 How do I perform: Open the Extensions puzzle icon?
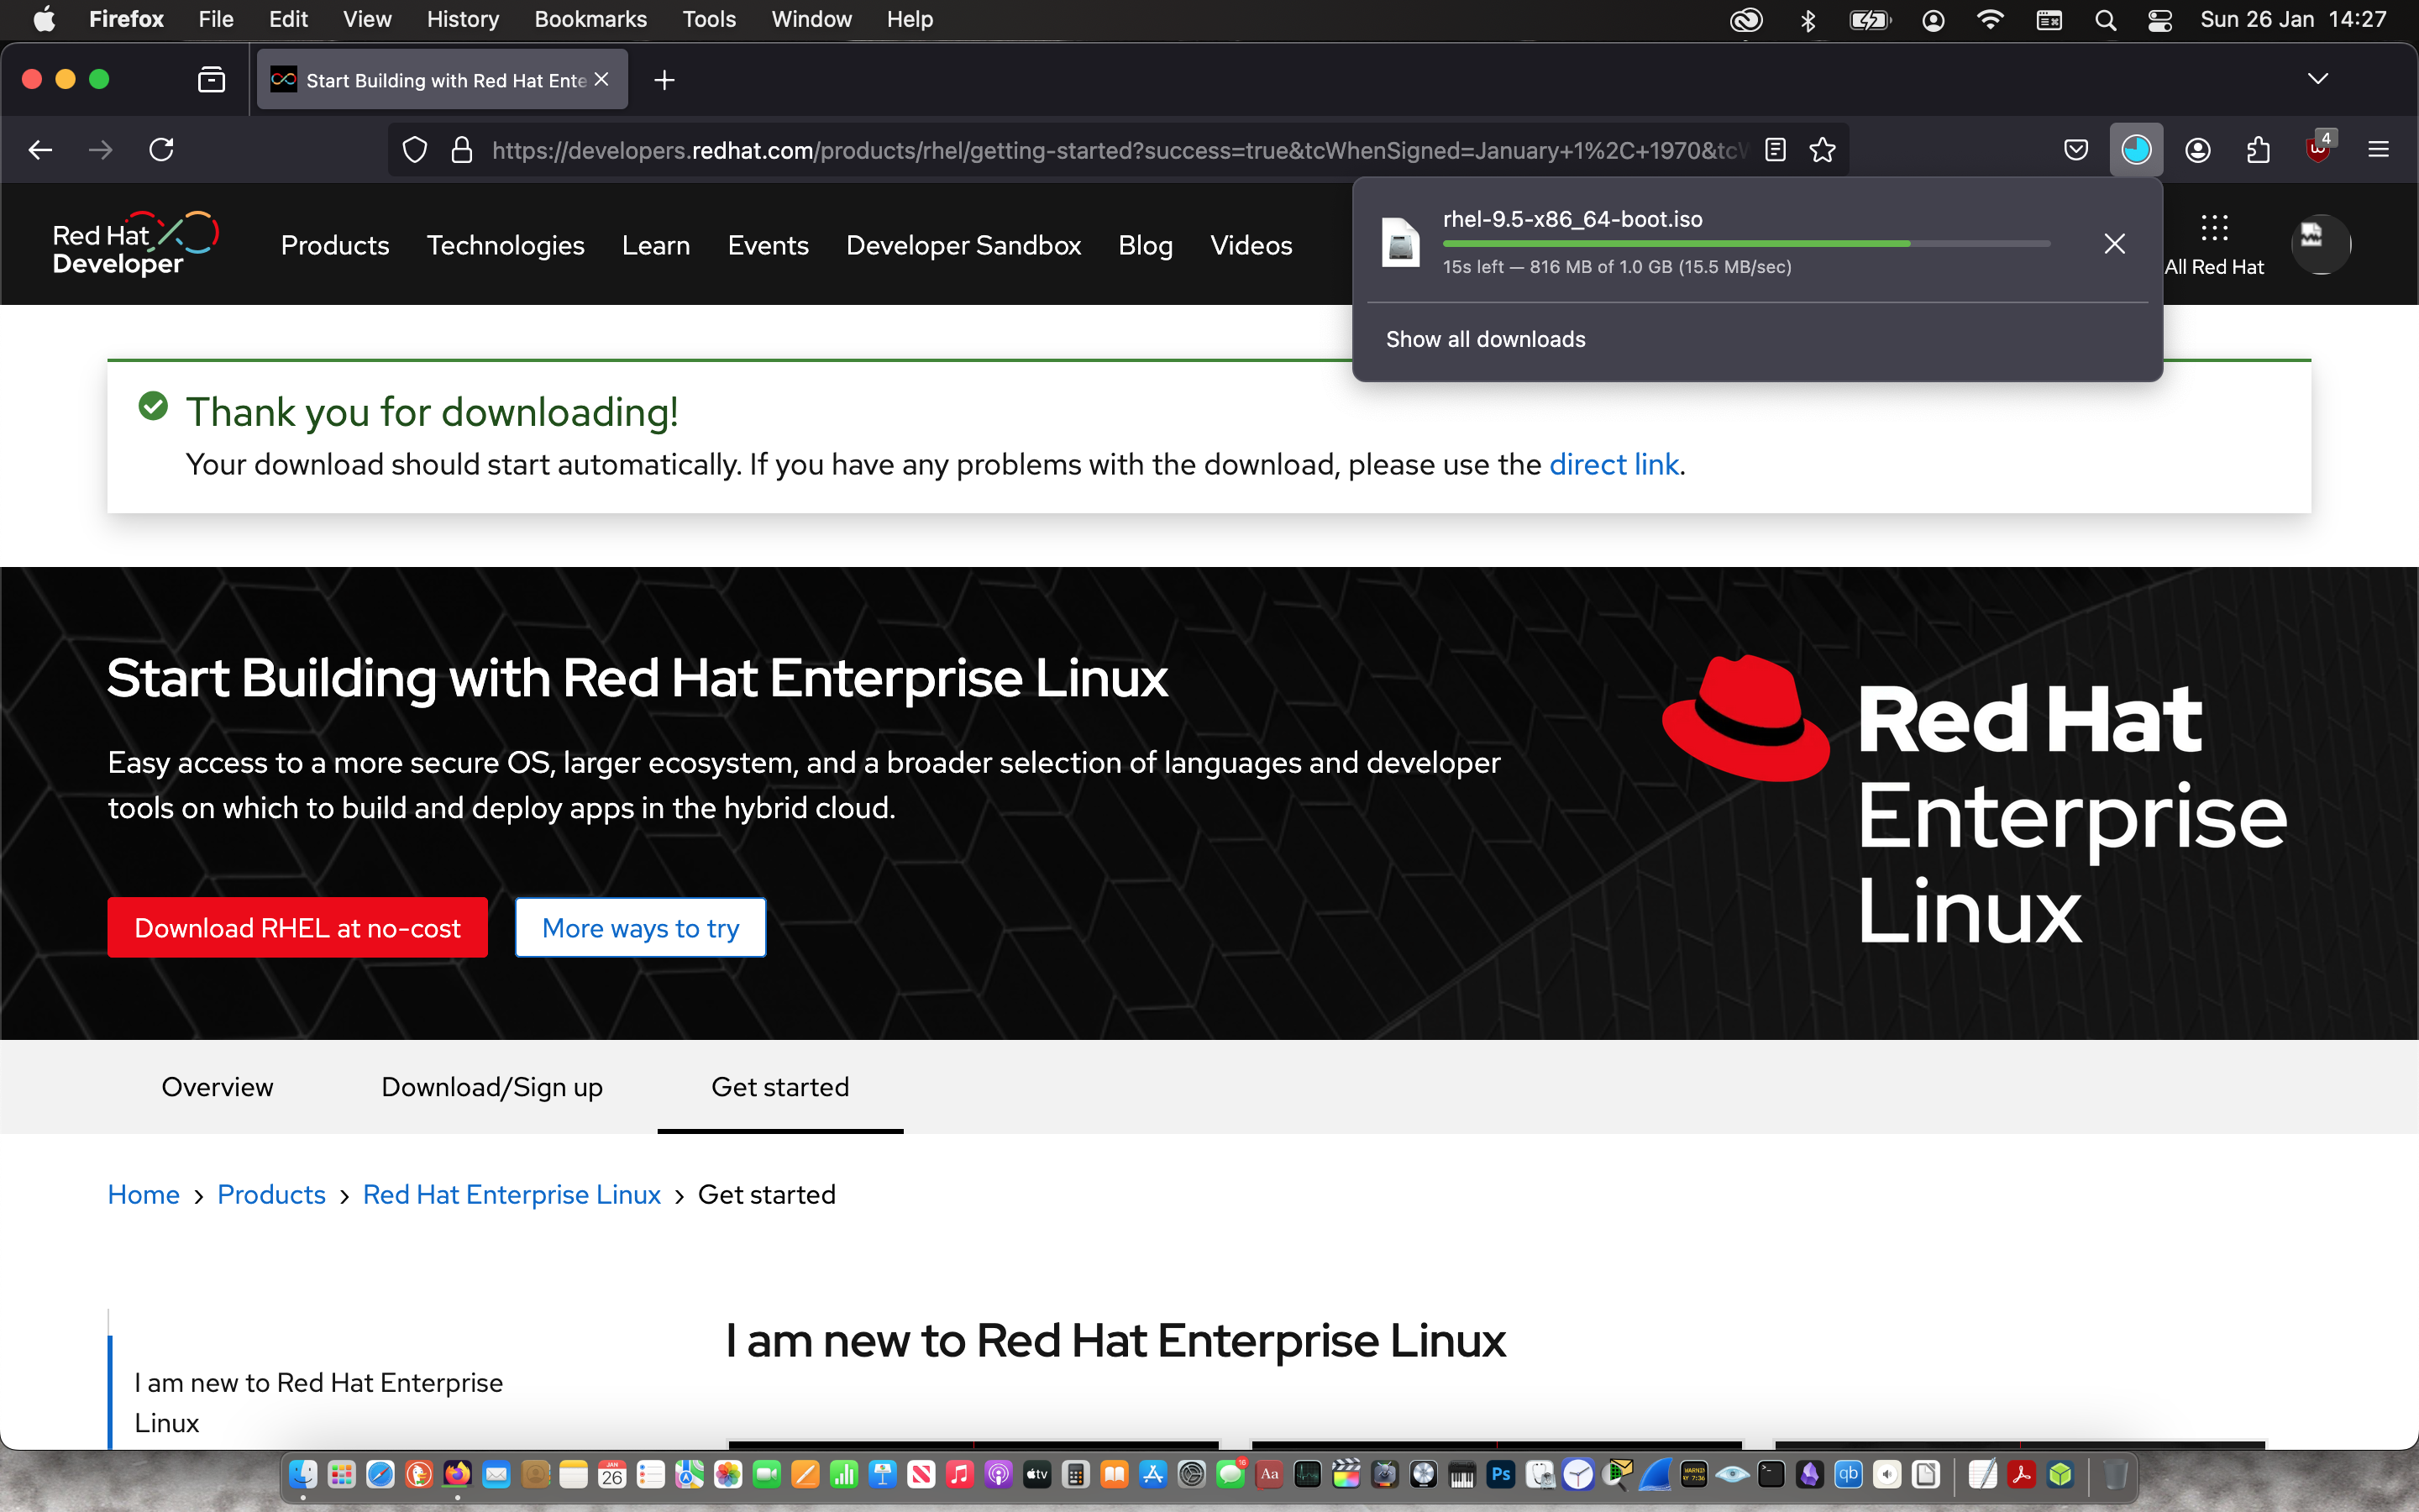tap(2257, 150)
